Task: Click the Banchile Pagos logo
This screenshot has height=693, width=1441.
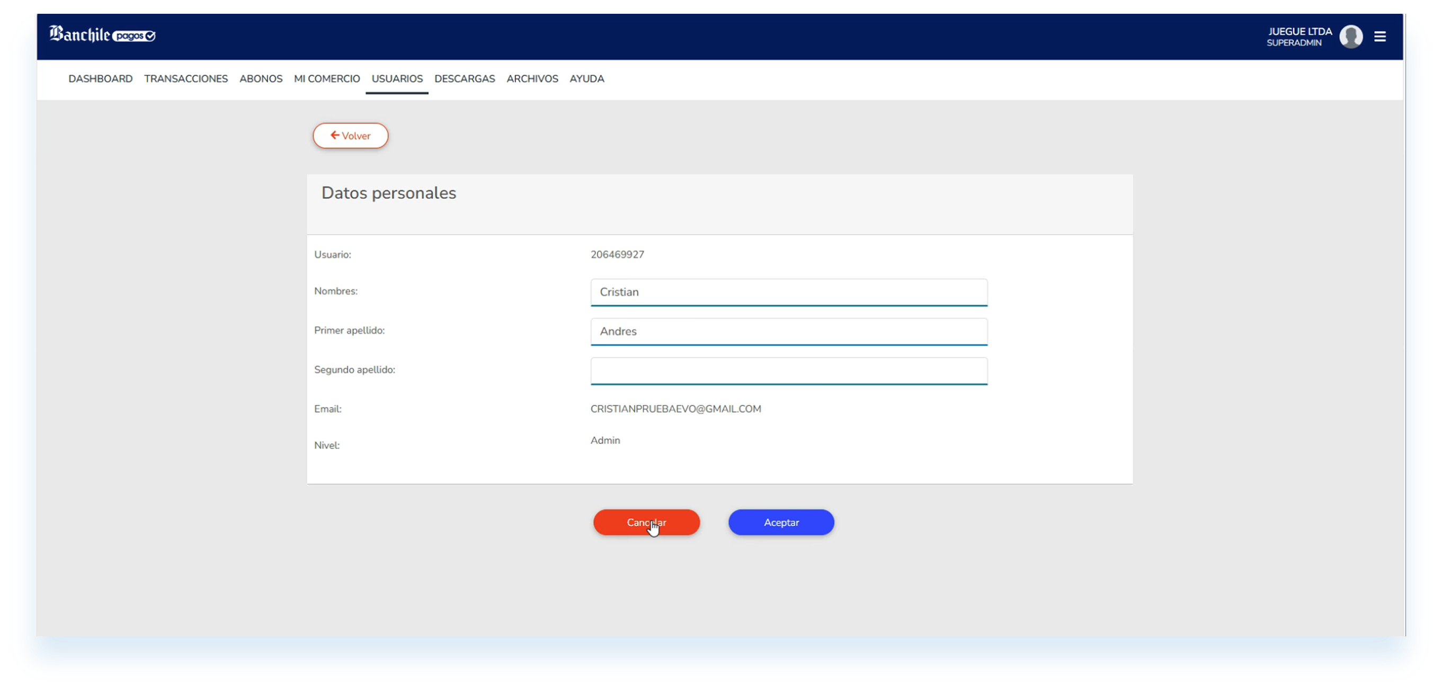Action: tap(102, 34)
